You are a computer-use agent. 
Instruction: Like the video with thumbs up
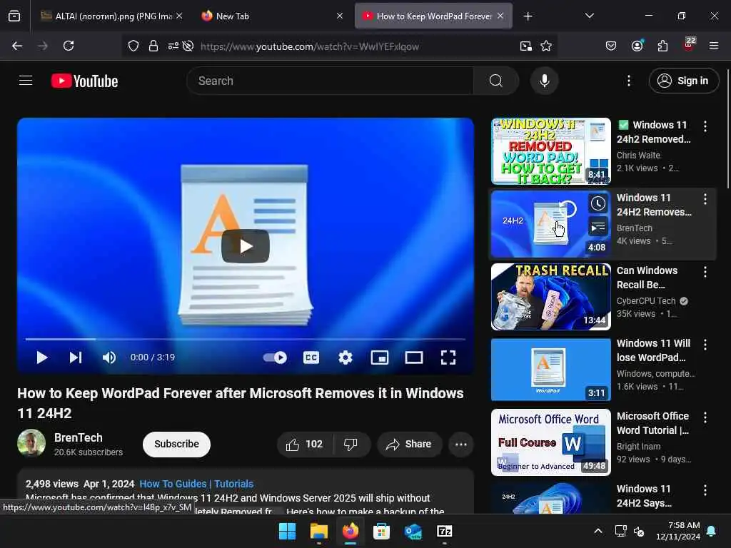[305, 444]
